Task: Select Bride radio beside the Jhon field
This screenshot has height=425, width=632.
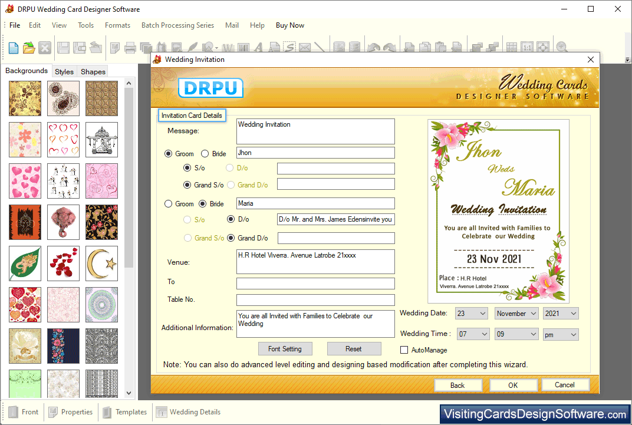Action: tap(205, 153)
